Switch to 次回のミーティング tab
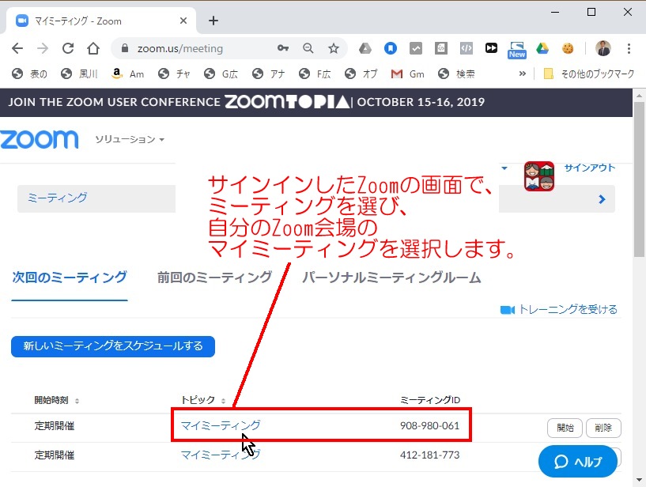 tap(70, 277)
